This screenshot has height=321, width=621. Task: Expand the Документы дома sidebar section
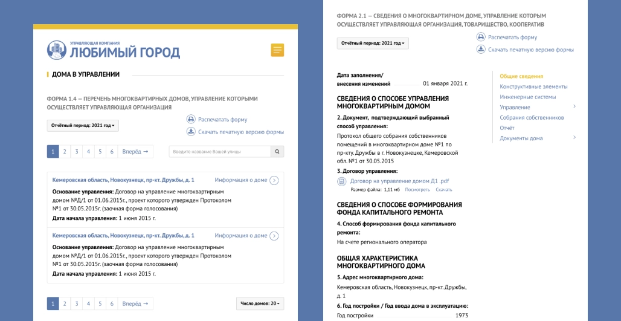(574, 138)
